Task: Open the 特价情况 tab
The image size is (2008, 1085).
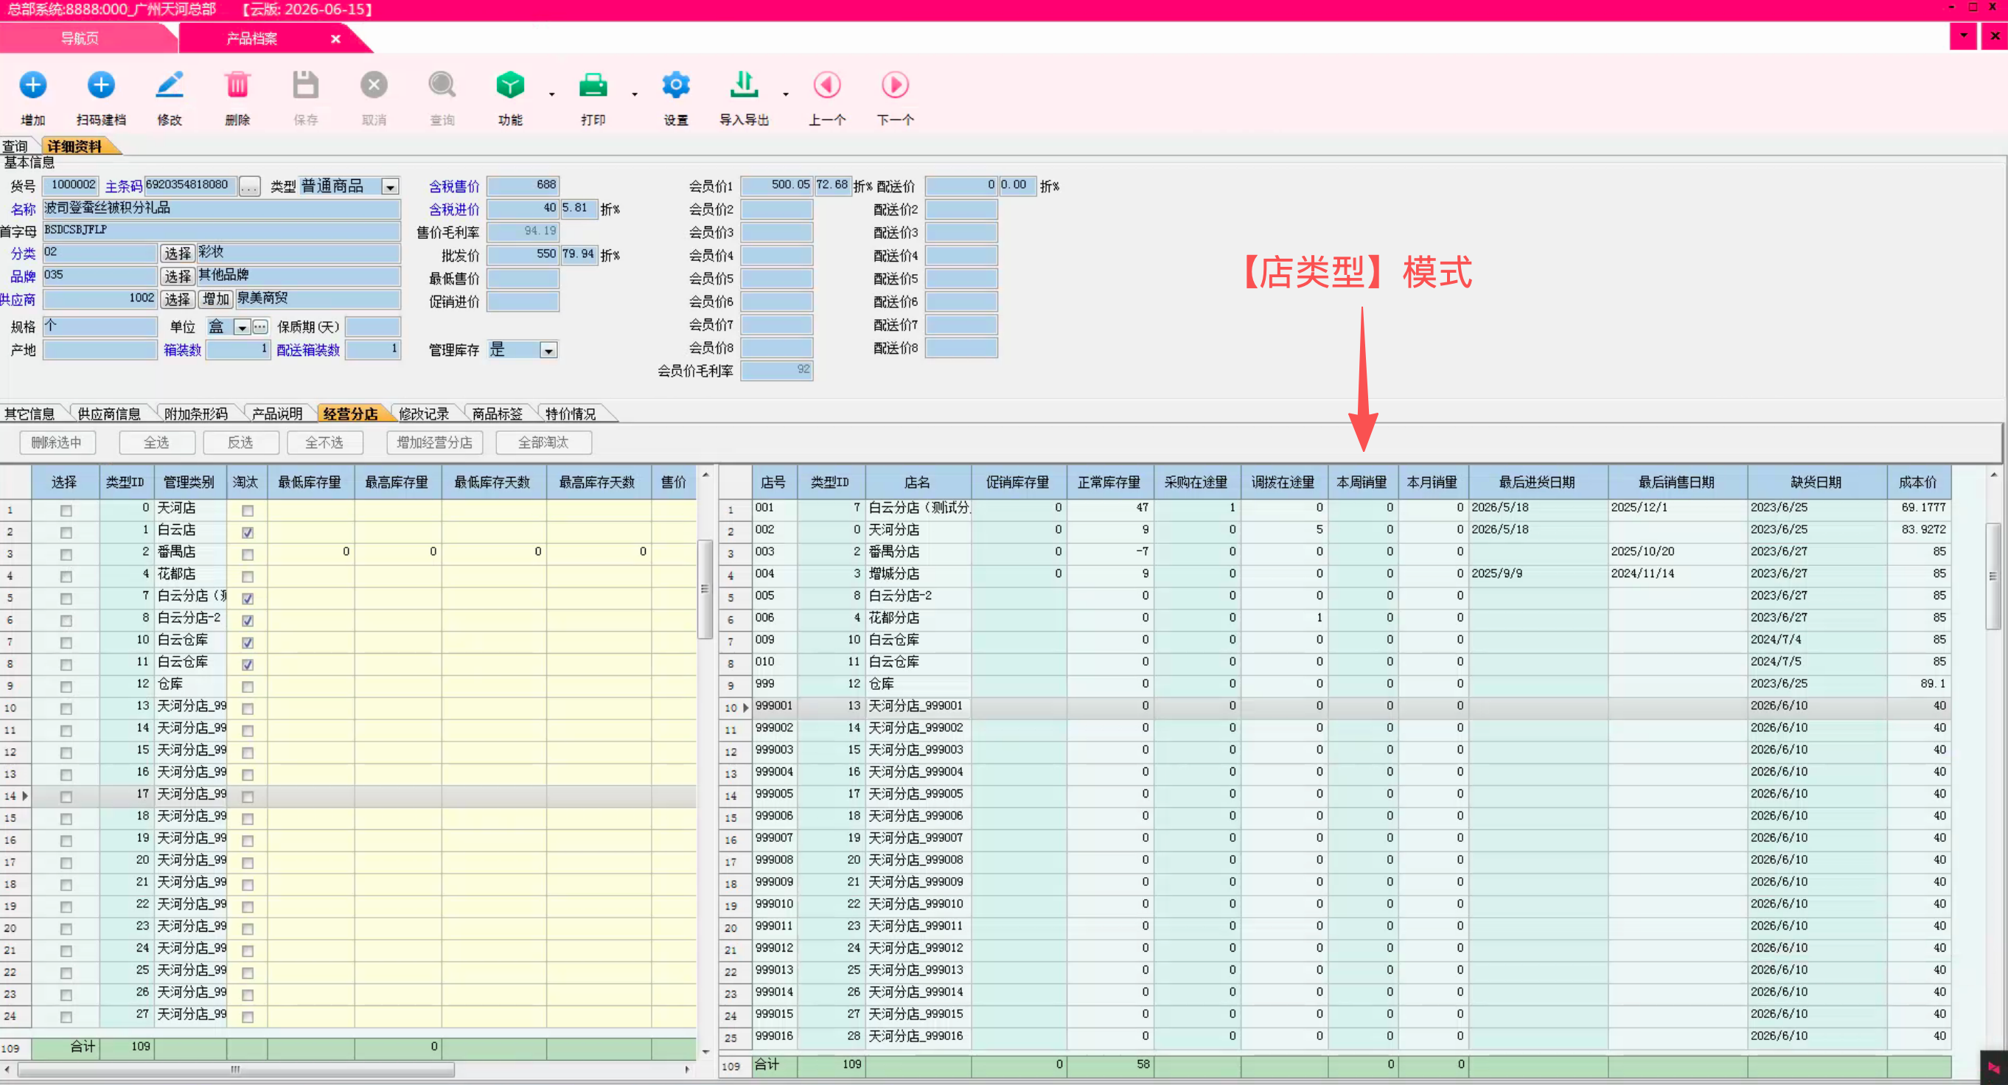Action: (x=571, y=414)
